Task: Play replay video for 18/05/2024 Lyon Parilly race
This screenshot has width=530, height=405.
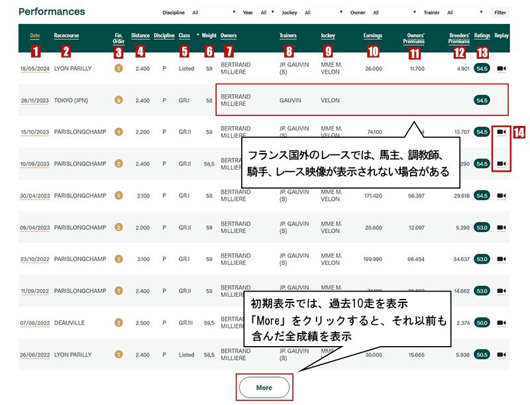Action: point(502,68)
